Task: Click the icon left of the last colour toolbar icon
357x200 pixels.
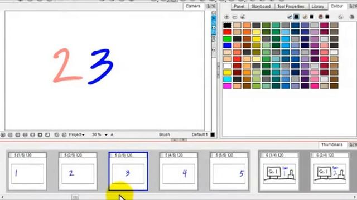Action: point(341,17)
